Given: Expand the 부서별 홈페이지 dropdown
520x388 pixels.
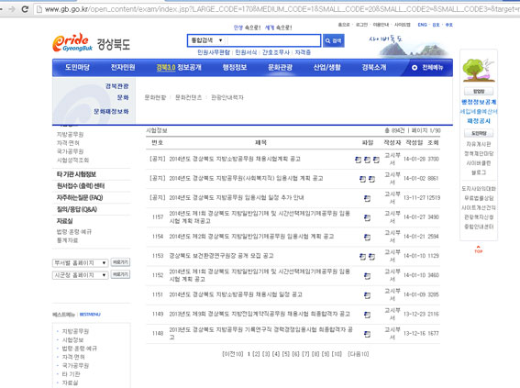Looking at the screenshot, I should click(x=81, y=263).
